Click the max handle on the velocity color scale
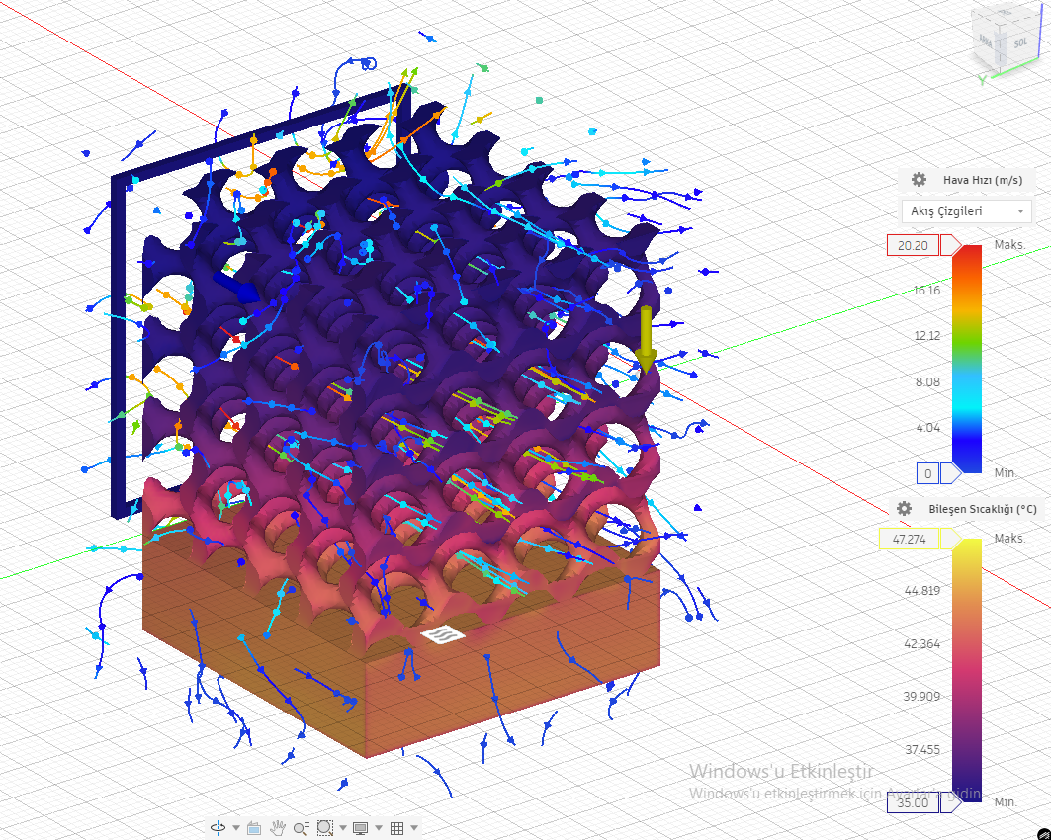Screen dimensions: 1051x840 tap(947, 247)
